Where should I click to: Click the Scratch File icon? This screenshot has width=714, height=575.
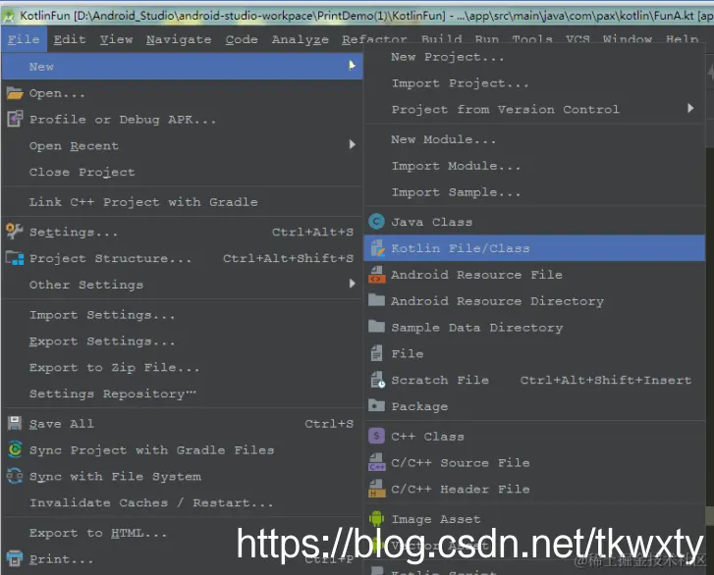[377, 380]
